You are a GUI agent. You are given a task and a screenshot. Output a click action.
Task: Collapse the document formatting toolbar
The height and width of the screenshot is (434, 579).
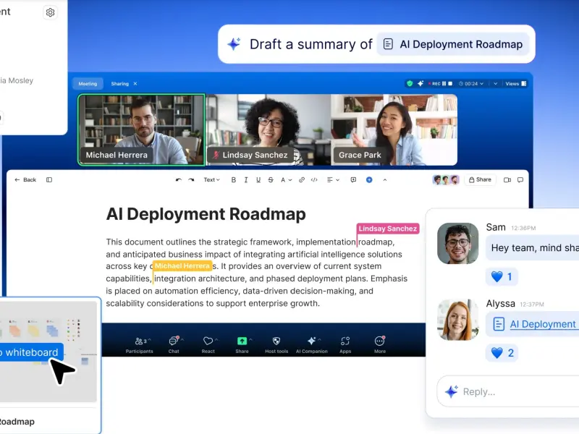[385, 179]
